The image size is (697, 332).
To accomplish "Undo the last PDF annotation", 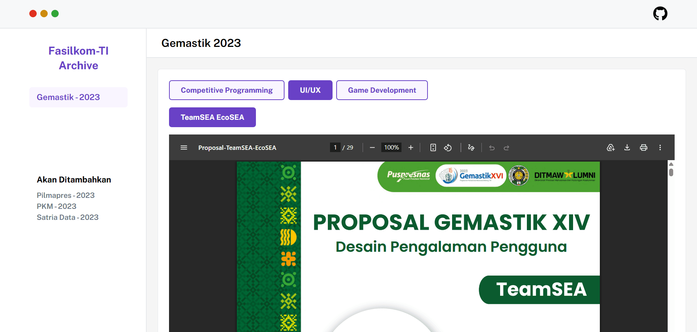I will point(492,148).
